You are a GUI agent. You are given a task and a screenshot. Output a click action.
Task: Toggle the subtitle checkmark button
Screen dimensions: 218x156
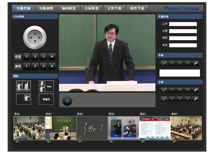[164, 63]
